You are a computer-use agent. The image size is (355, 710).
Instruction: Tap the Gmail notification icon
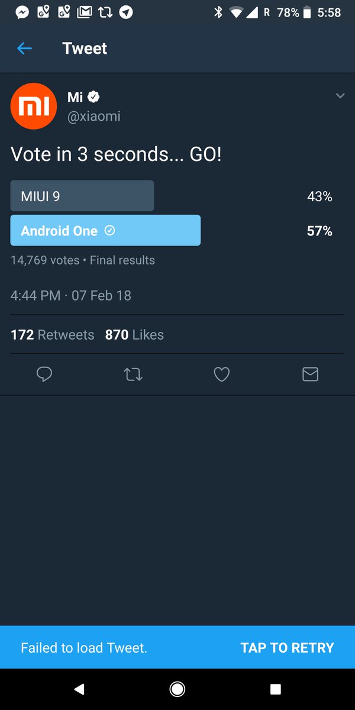pos(85,12)
